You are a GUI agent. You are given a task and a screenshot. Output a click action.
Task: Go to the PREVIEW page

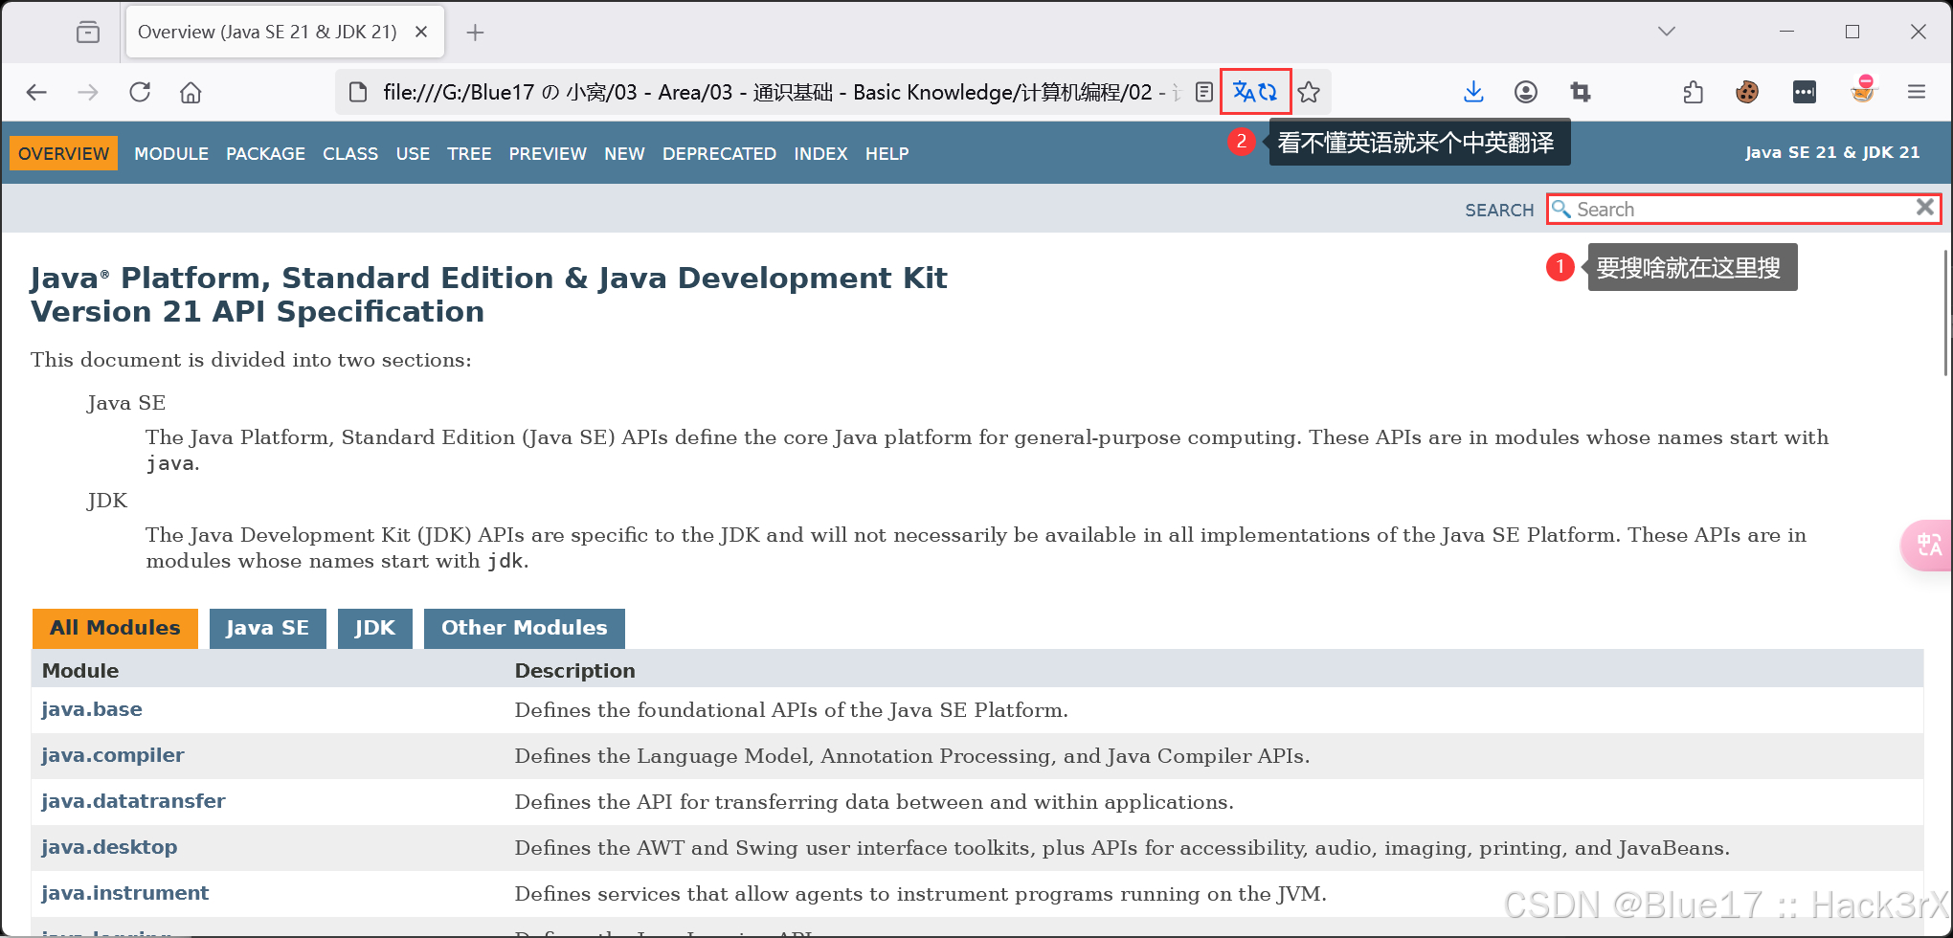point(548,153)
